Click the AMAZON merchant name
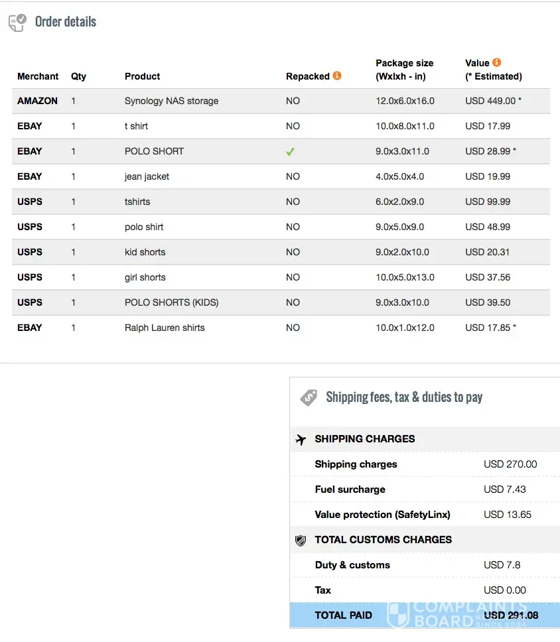The image size is (560, 642). coord(37,101)
